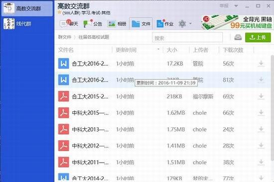Click uploader name 福尔摩斯
Screen dimensions: 274x182
pos(203,96)
